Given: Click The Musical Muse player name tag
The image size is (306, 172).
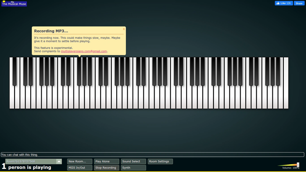Looking at the screenshot, I should click(14, 4).
